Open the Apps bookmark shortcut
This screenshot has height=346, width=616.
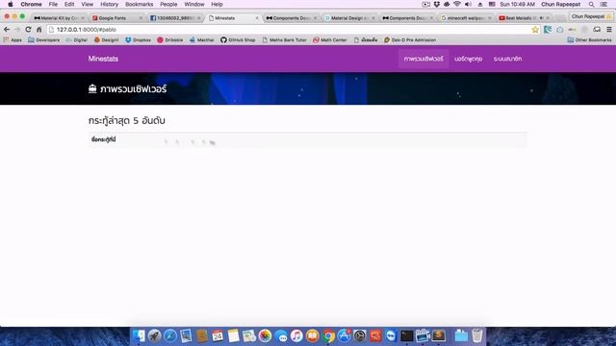[x=13, y=40]
